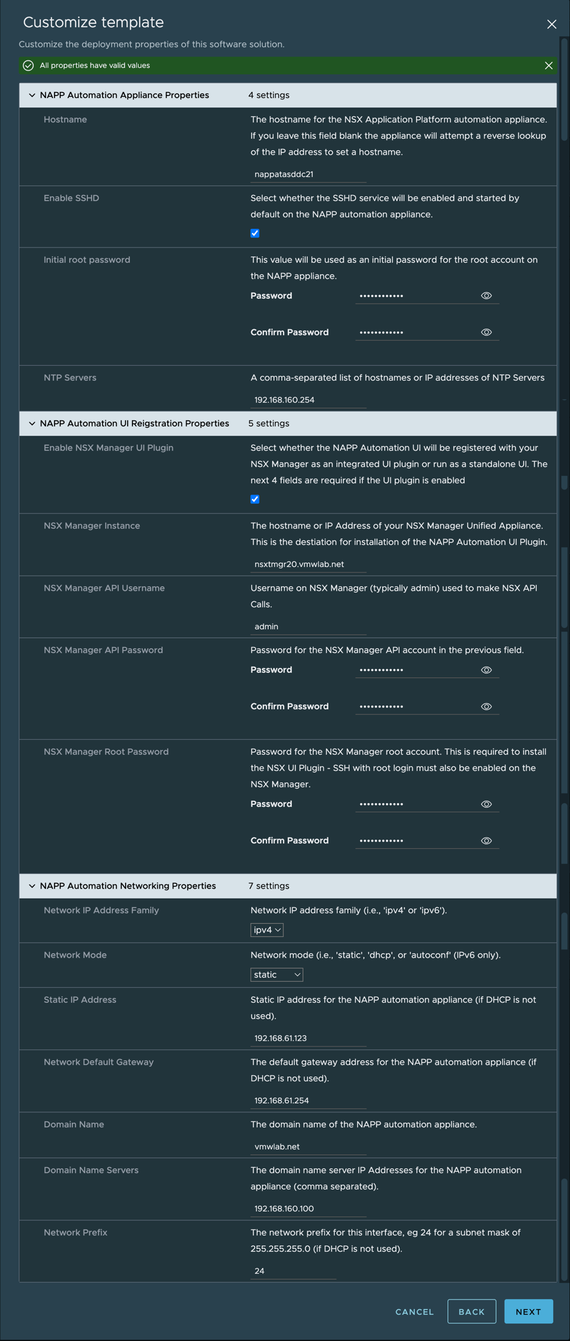
Task: Click the NSX Manager API Username admin field
Action: coord(309,627)
